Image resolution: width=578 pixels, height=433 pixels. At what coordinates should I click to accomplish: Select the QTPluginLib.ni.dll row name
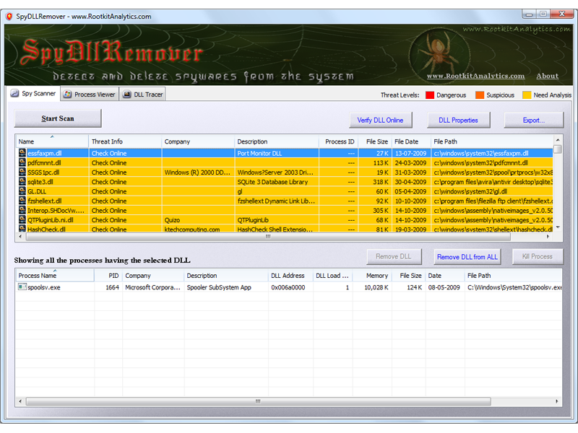tap(51, 220)
